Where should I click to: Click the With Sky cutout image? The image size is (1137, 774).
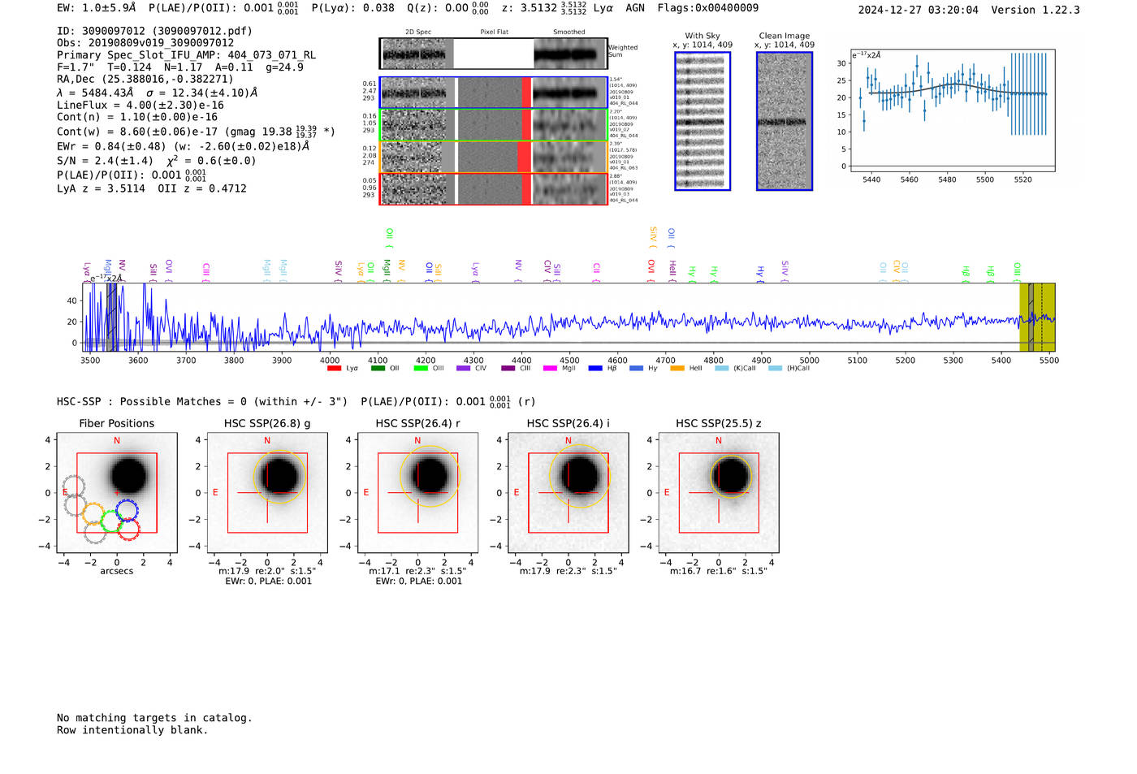click(x=703, y=121)
